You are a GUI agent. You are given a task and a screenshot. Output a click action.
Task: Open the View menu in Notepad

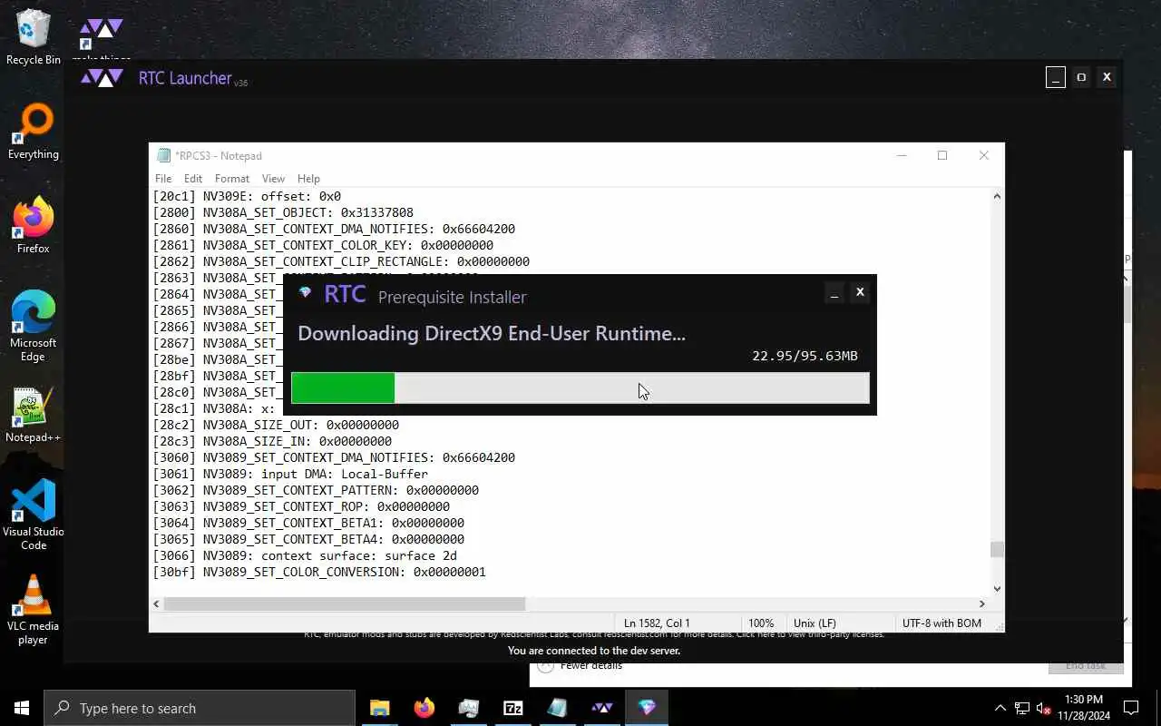(x=273, y=179)
